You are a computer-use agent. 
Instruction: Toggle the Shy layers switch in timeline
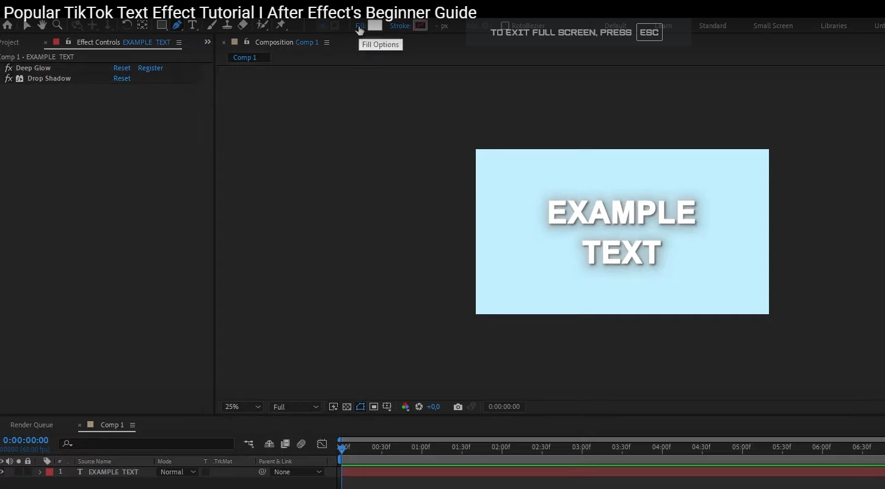coord(269,444)
